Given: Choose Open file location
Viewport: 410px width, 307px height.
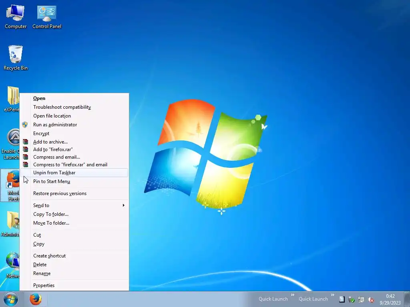Looking at the screenshot, I should point(74,116).
